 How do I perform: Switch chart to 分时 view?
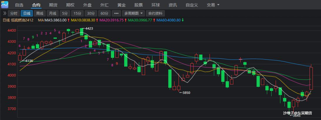[14, 13]
